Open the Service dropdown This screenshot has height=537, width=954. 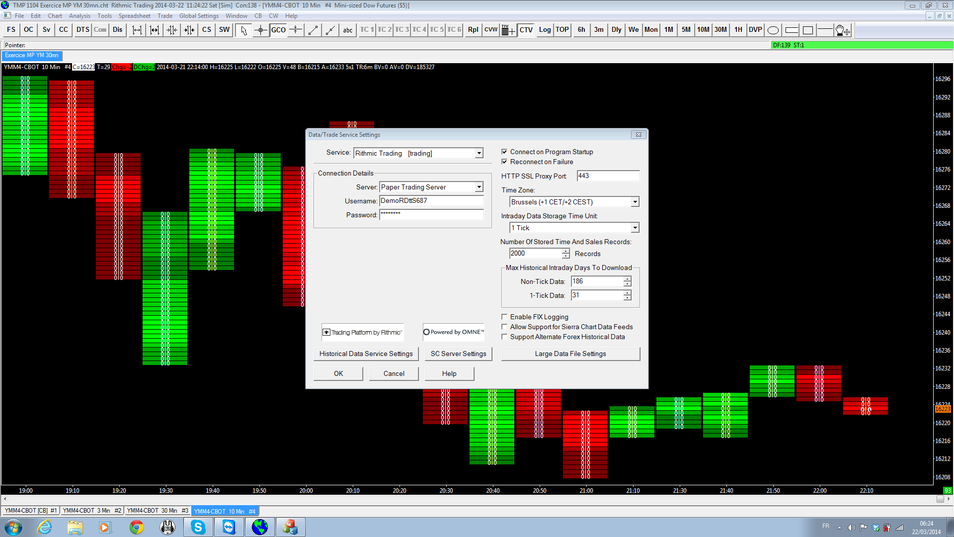[479, 153]
